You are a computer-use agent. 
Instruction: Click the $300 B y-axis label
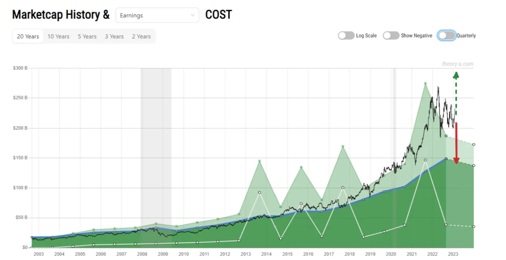click(21, 68)
